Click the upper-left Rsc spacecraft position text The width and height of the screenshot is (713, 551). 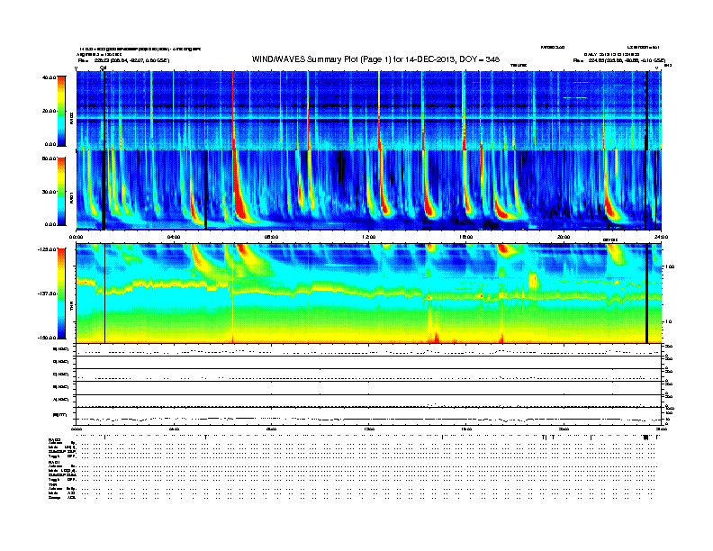[x=123, y=60]
